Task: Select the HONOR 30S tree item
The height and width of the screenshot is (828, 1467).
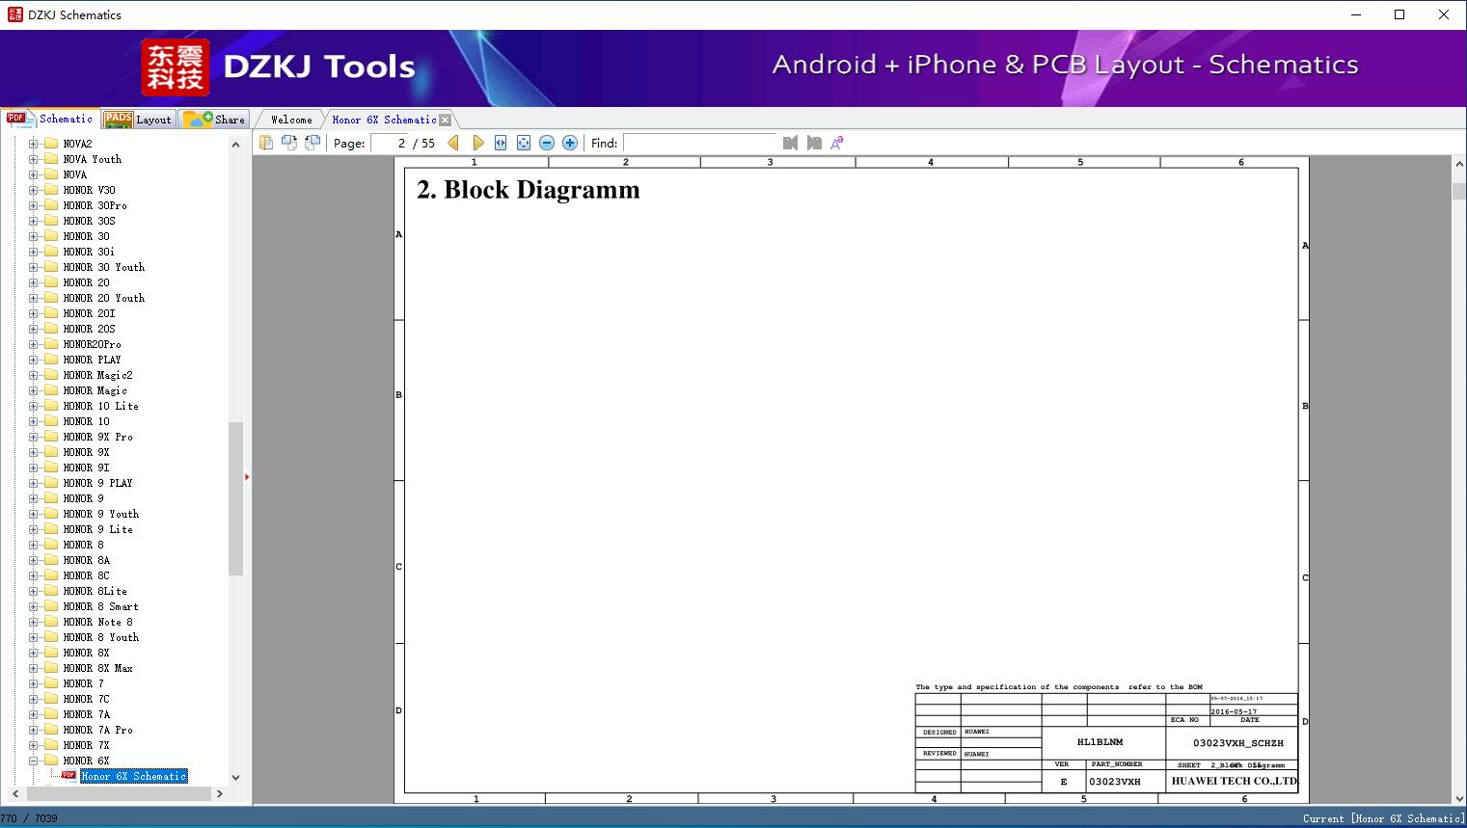Action: click(89, 221)
